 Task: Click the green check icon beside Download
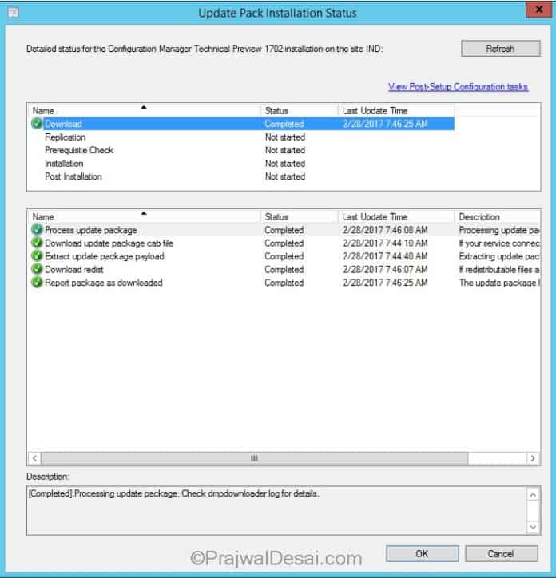tap(37, 124)
